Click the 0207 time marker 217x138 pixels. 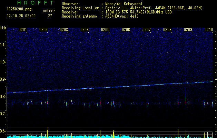tap(147, 30)
